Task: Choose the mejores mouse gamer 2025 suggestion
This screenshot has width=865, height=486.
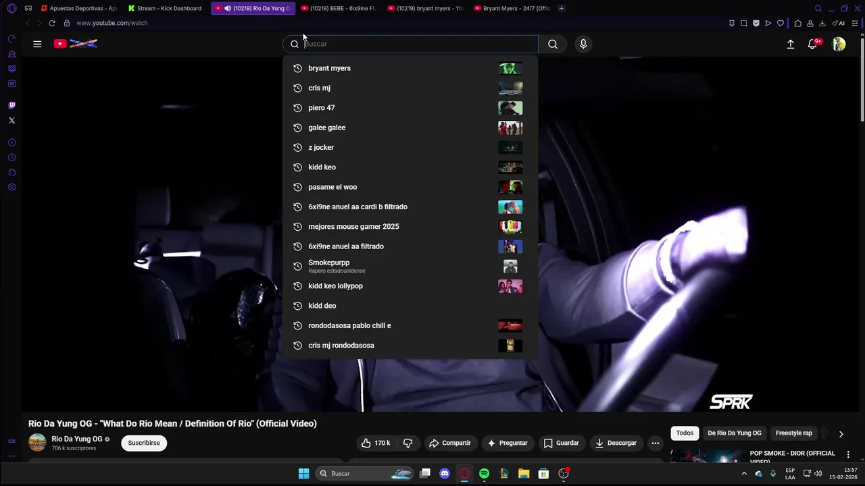Action: pos(410,227)
